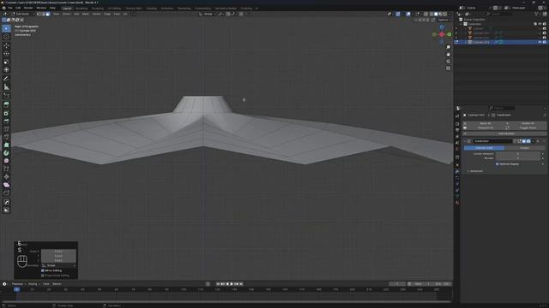
Task: Click red X axis gizmo handle
Action: [442, 34]
